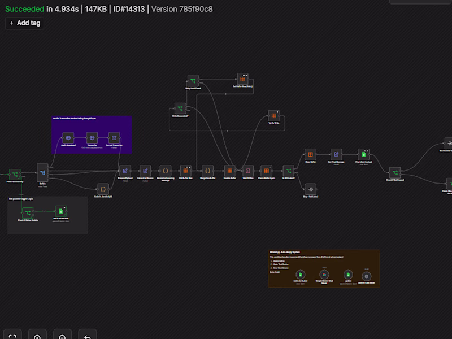
Task: Open the Retry Limit Guard node
Action: (x=193, y=81)
